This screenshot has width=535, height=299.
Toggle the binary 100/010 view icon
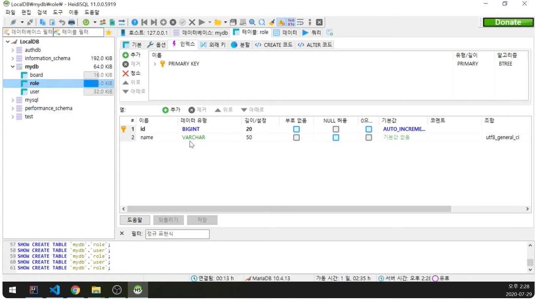(x=291, y=22)
